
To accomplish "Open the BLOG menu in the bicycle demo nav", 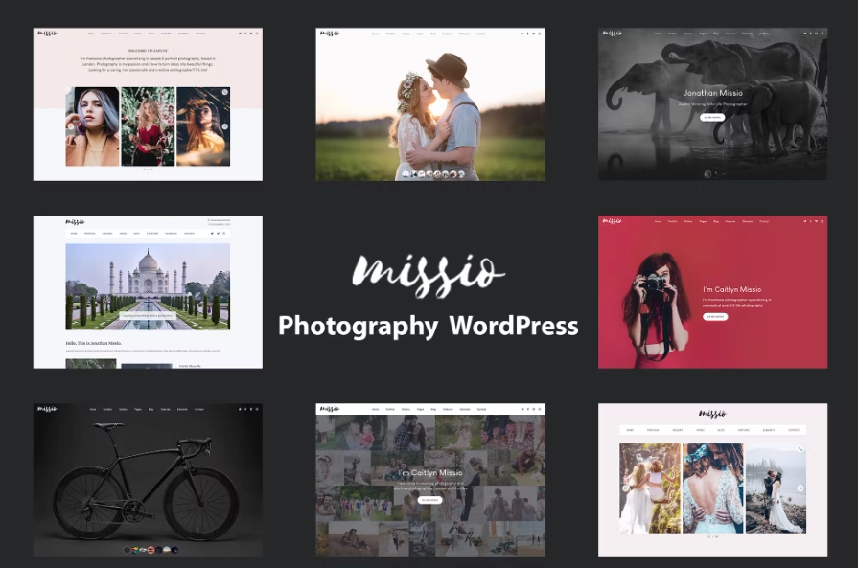I will 150,409.
